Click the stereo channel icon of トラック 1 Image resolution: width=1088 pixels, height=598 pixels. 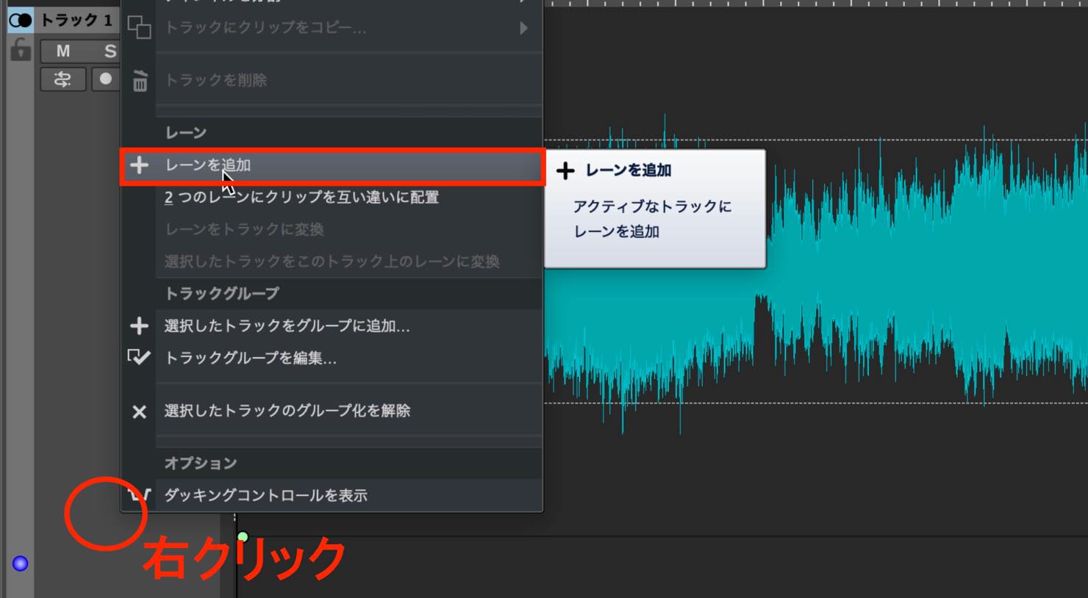21,20
